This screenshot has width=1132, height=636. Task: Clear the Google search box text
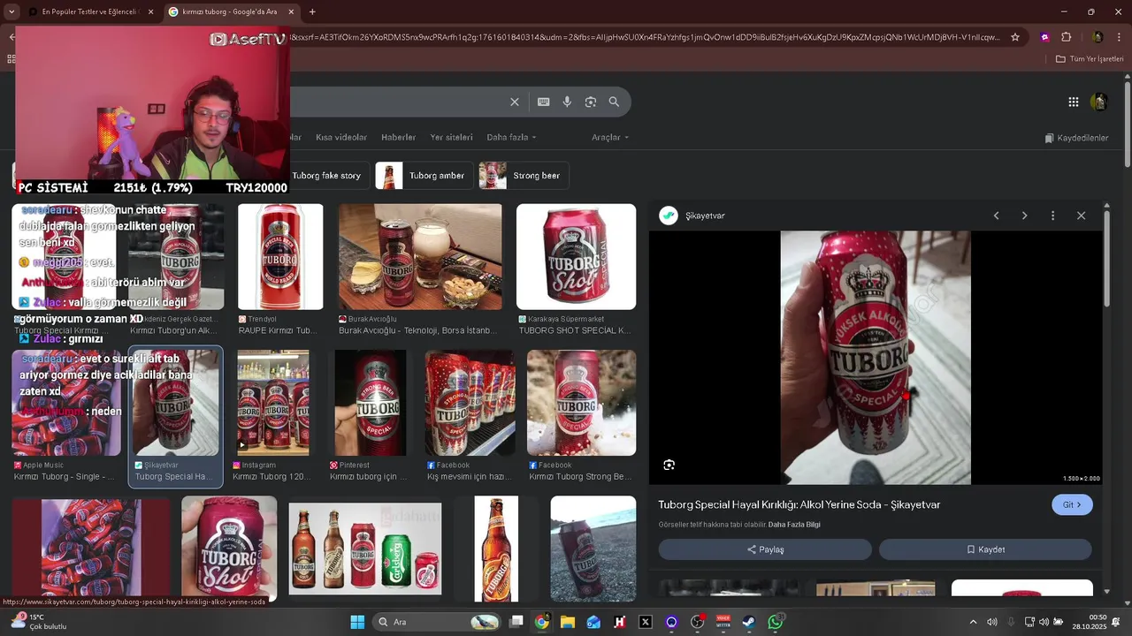point(515,102)
